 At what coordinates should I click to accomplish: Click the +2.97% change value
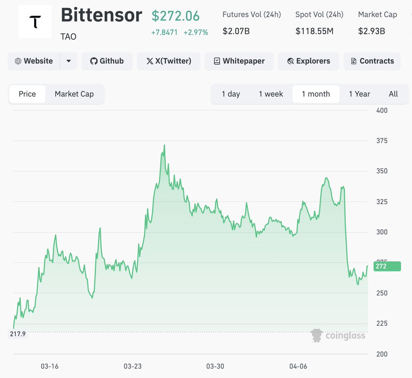click(x=196, y=32)
